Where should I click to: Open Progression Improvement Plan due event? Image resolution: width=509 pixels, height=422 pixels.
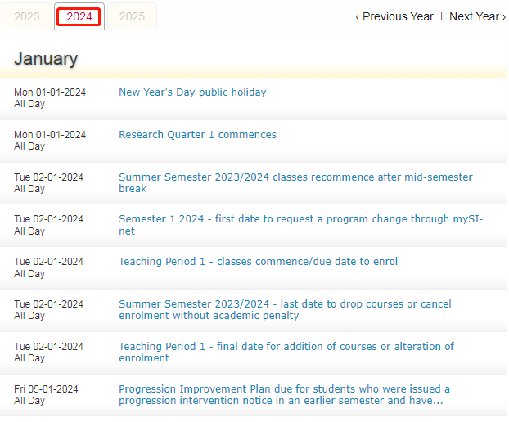coord(284,395)
